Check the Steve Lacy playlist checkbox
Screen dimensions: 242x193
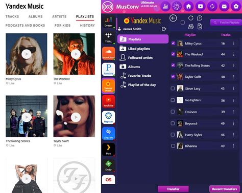(x=173, y=89)
